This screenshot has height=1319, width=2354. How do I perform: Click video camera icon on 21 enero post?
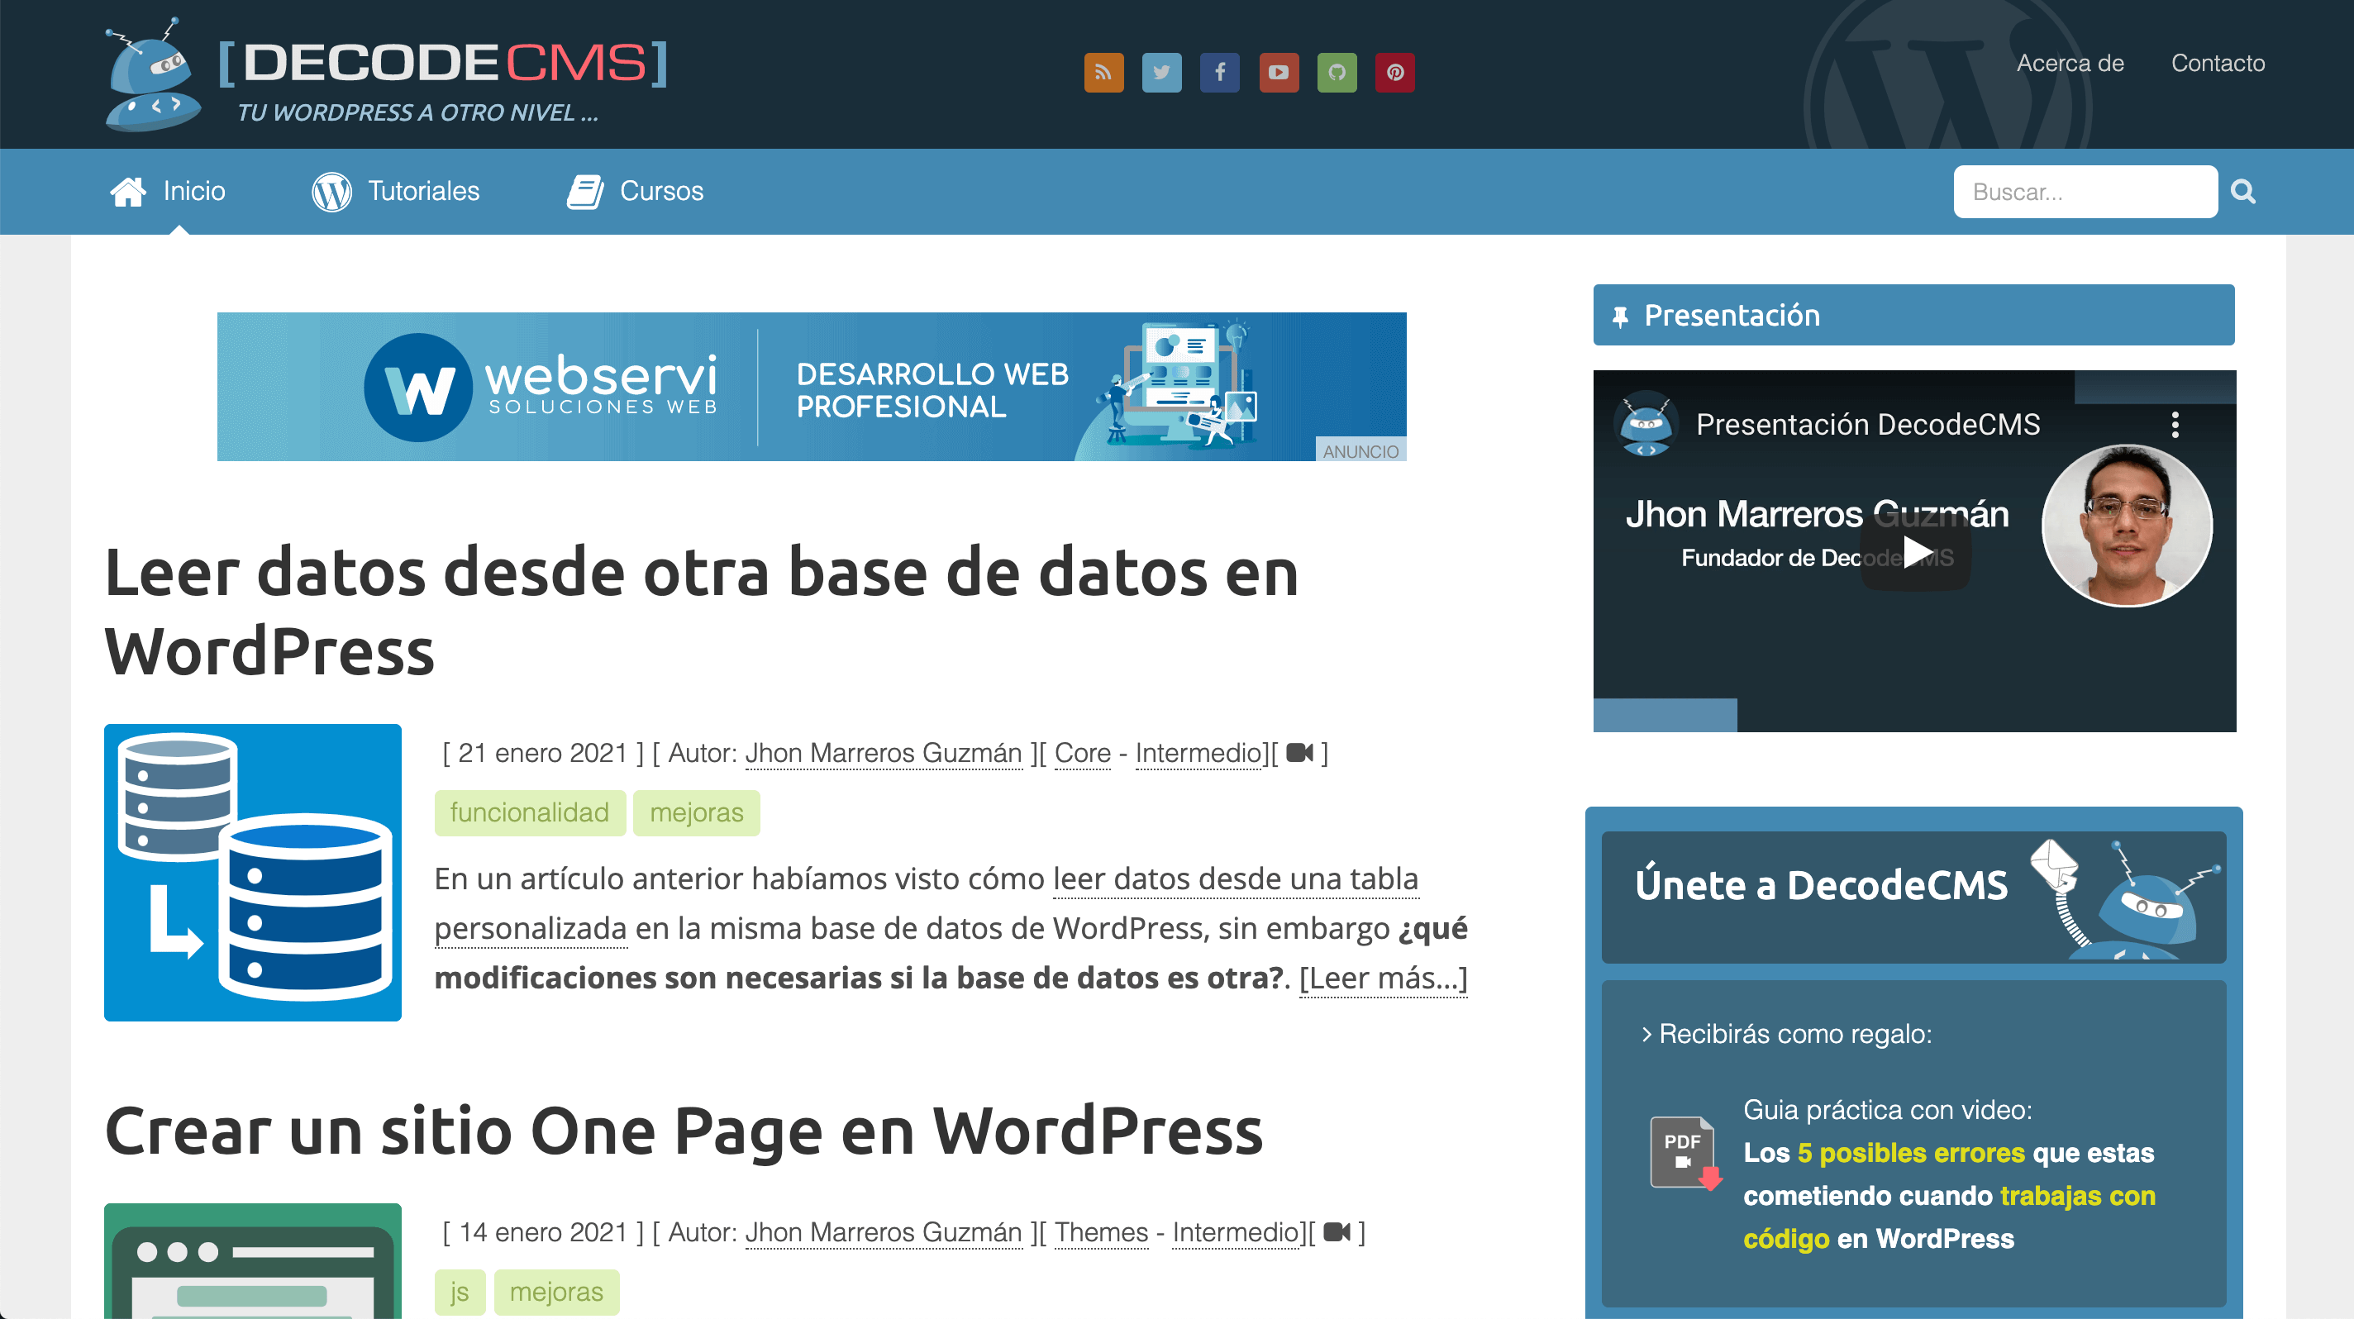pos(1299,753)
